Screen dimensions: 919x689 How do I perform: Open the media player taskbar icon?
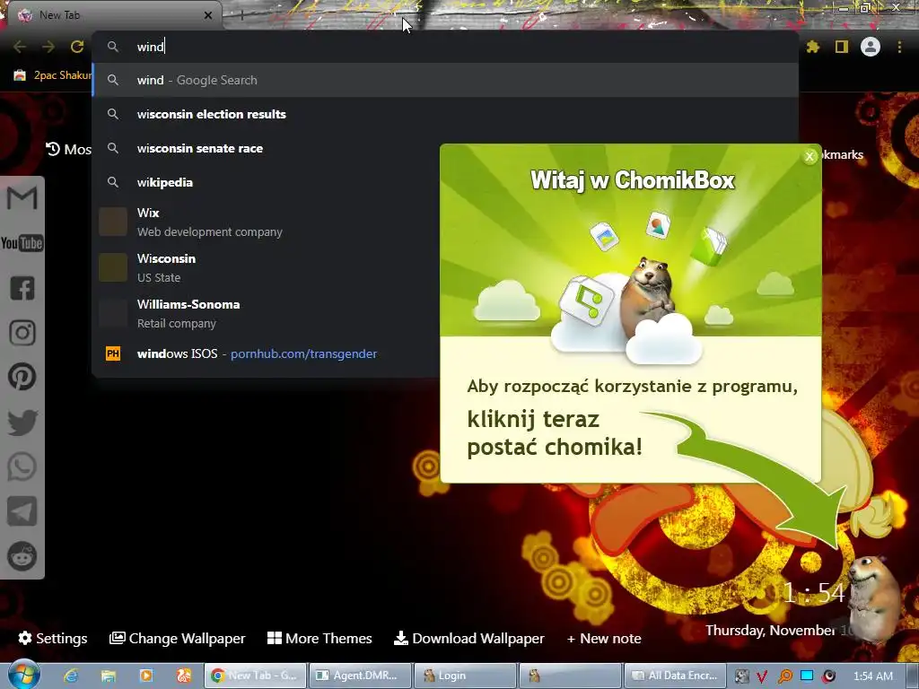146,676
